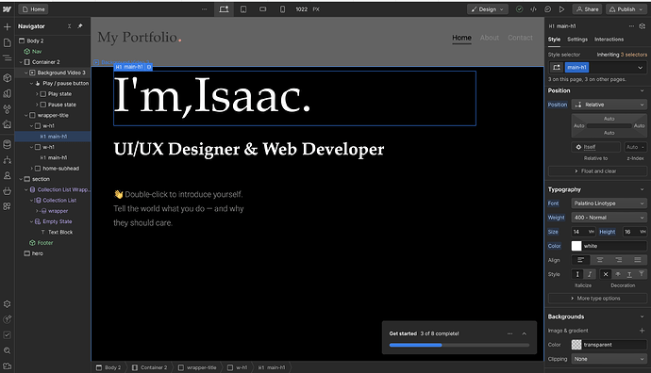Open the CMS database icon
The width and height of the screenshot is (651, 373).
(7, 144)
